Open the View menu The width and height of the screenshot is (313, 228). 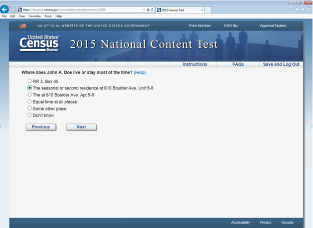(22, 16)
